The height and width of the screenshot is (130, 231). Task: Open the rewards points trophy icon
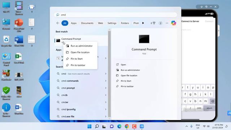(153, 23)
